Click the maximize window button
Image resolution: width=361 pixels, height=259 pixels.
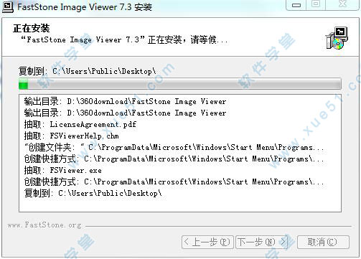(x=316, y=5)
